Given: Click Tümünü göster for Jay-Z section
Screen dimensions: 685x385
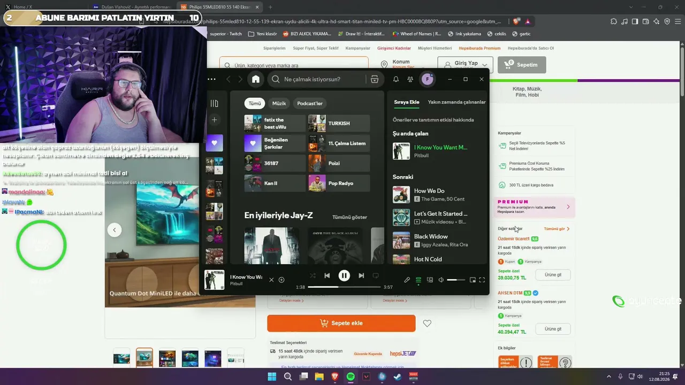Looking at the screenshot, I should [349, 217].
